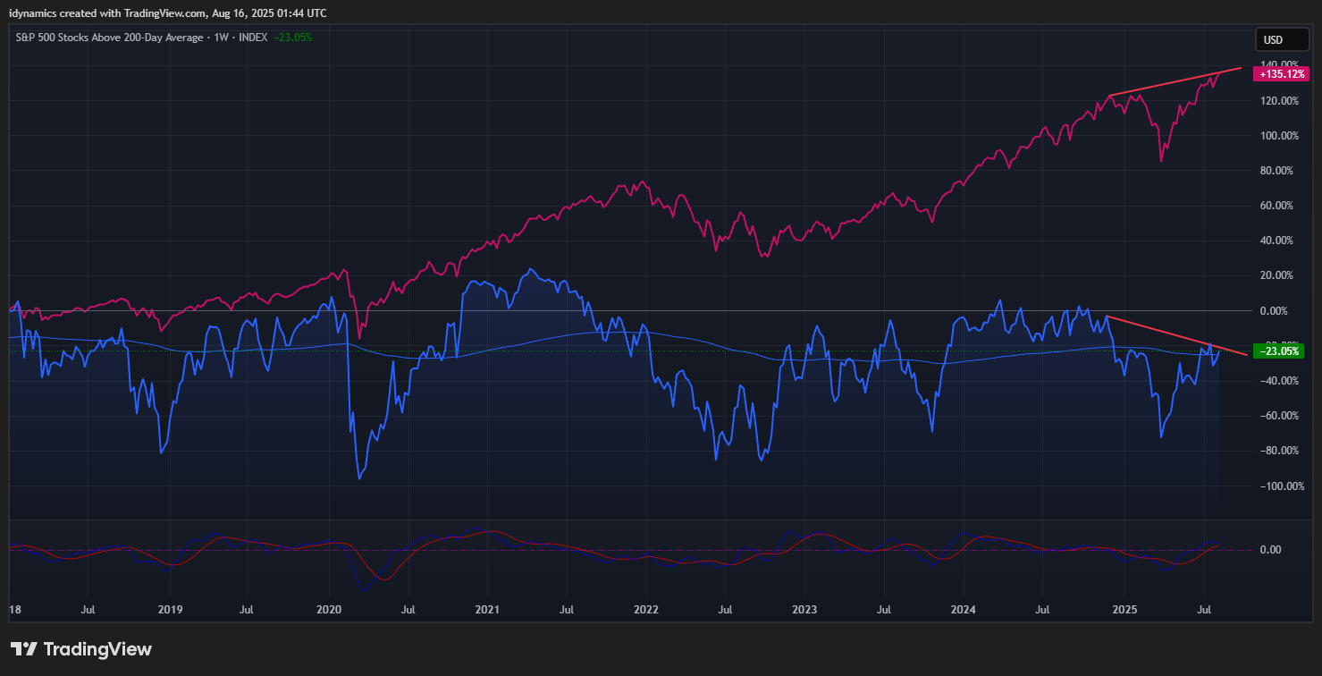The image size is (1322, 676).
Task: Click the 18 label at time axis start
Action: click(x=14, y=611)
